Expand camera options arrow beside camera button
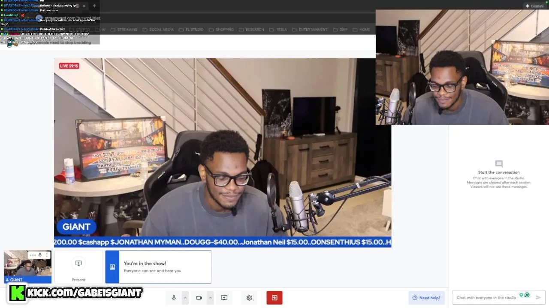Screen dimensions: 549x308 click(x=210, y=298)
